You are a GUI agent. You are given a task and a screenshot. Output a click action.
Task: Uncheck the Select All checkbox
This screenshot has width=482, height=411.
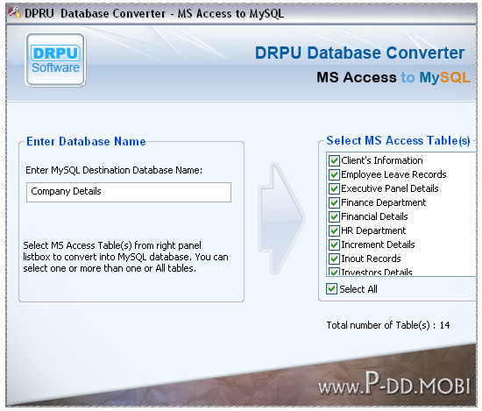331,289
